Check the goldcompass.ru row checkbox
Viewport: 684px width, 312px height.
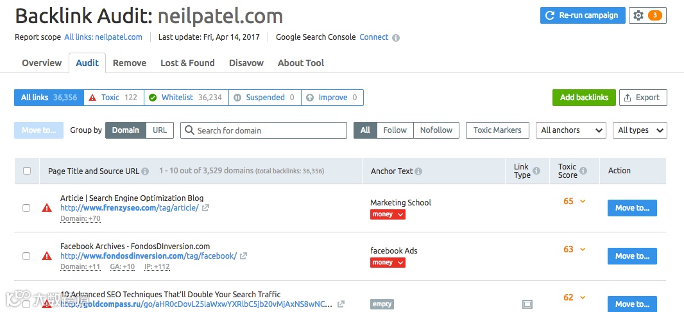pos(26,304)
